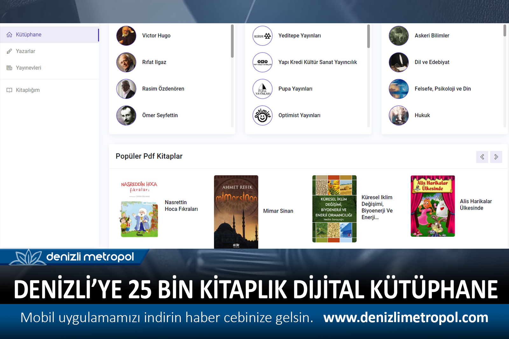
Task: Click the Pupa Yayınları logo
Action: [262, 89]
